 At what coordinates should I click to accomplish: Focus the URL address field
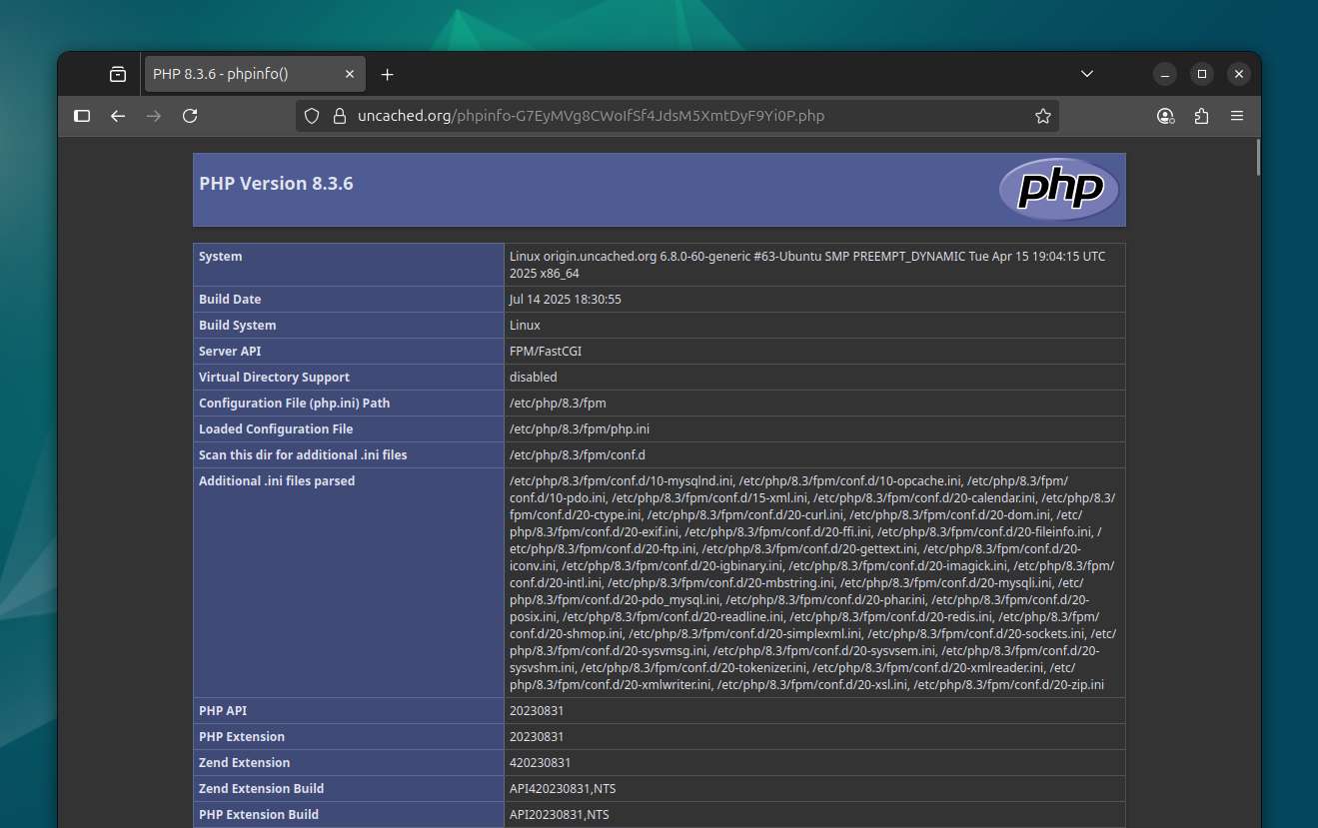[677, 116]
